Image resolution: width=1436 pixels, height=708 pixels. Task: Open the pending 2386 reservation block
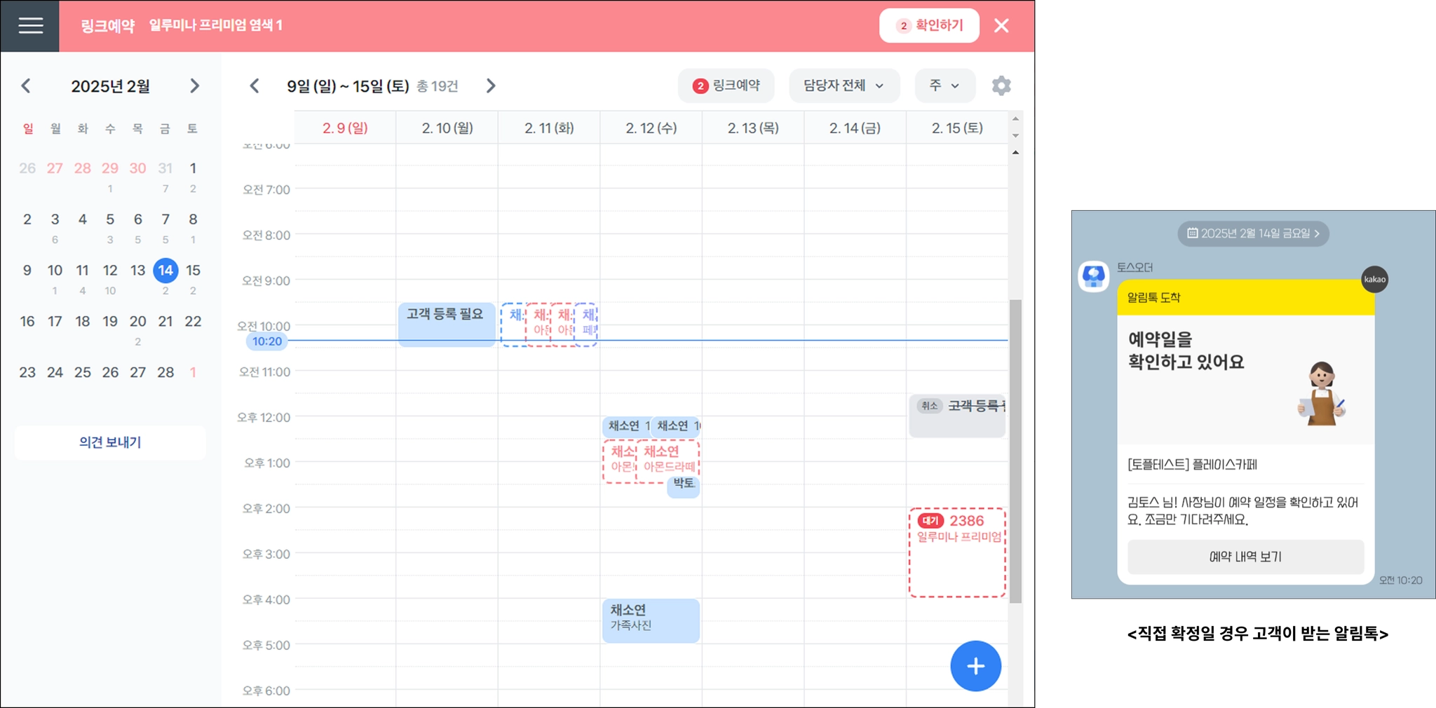[x=957, y=553]
